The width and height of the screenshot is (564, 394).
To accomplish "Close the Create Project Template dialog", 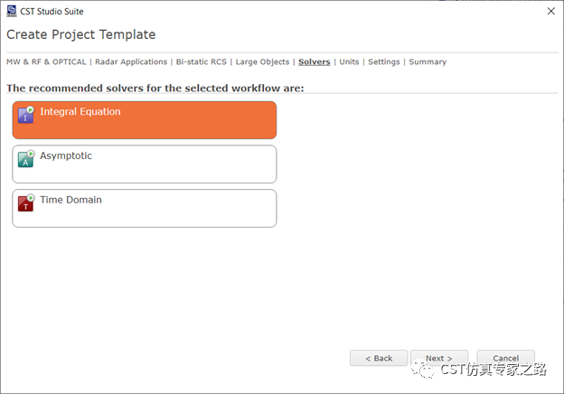I will [550, 11].
